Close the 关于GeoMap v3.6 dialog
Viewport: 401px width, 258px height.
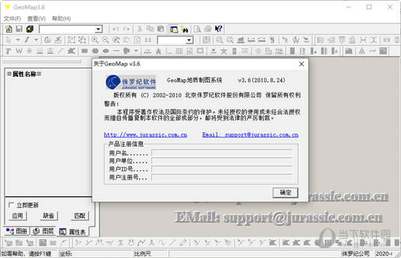point(301,64)
